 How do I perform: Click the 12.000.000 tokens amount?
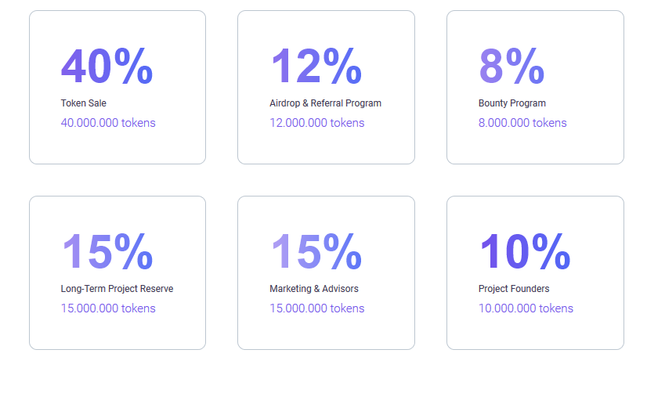316,123
